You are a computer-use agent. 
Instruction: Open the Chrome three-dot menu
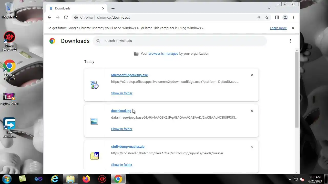tap(293, 17)
